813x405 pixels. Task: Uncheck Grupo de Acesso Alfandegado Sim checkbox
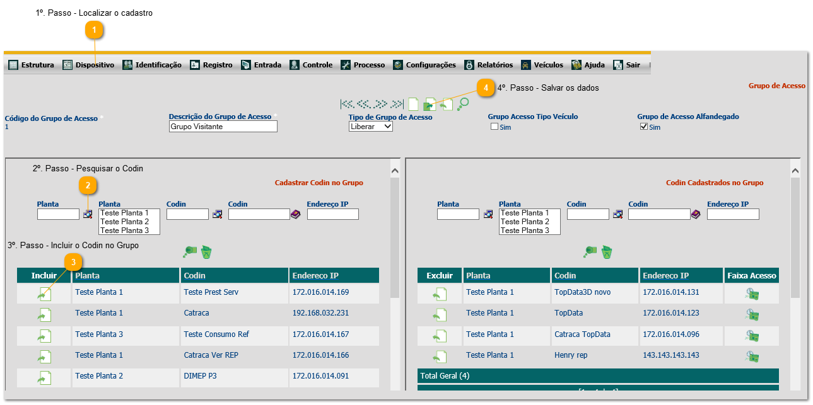click(x=644, y=127)
